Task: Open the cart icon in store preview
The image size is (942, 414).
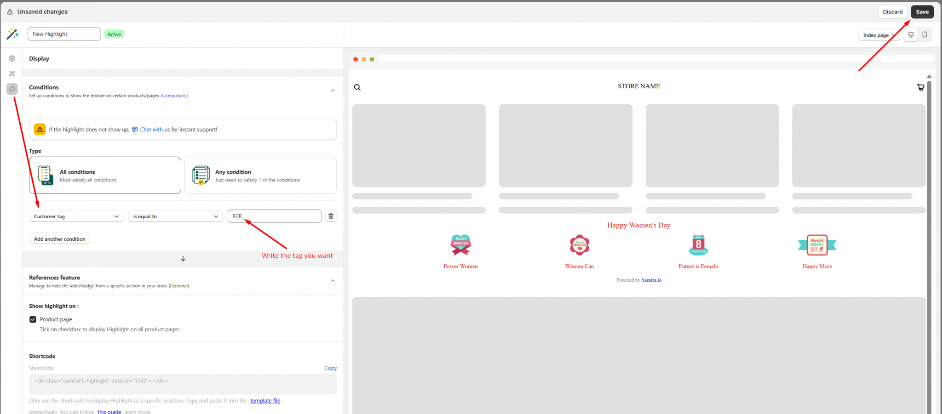Action: (x=920, y=87)
